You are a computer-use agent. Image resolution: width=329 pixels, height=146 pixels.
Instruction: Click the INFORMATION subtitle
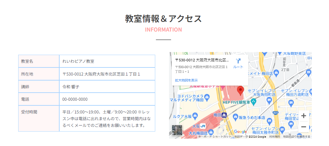click(x=163, y=30)
